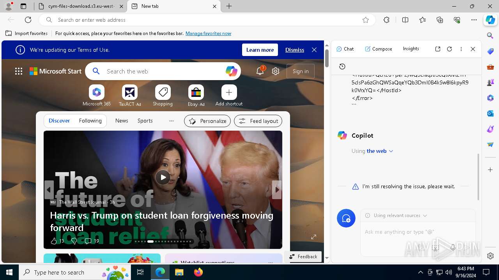499x280 pixels.
Task: Open Microsoft Start page settings gear
Action: [x=276, y=71]
